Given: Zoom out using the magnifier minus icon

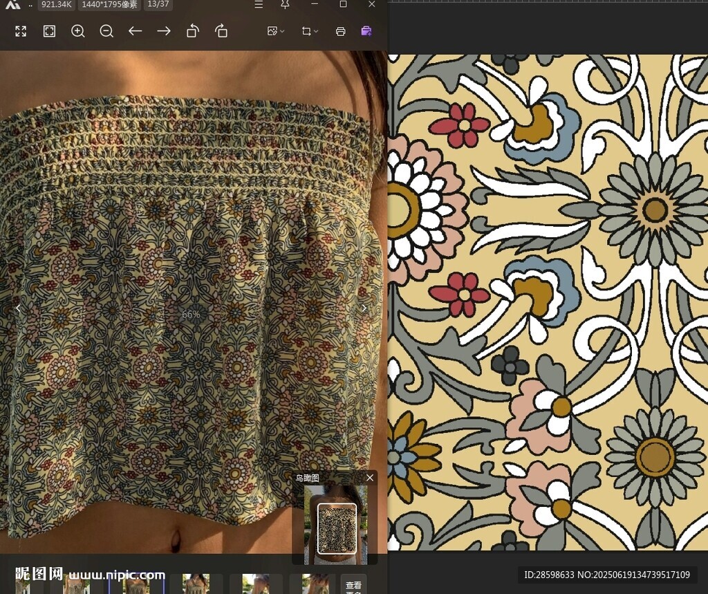Looking at the screenshot, I should coord(106,31).
